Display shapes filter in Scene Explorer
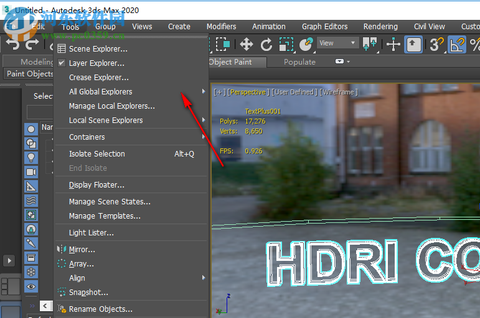The height and width of the screenshot is (318, 480). (31, 143)
